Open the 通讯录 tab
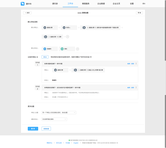Screen dimensions: 166x148 pyautogui.click(x=55, y=4)
